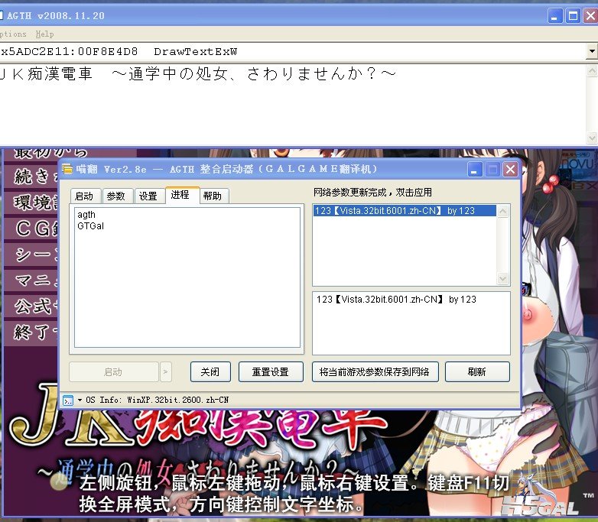The image size is (598, 522).
Task: Click the 关闭 button
Action: (x=210, y=371)
